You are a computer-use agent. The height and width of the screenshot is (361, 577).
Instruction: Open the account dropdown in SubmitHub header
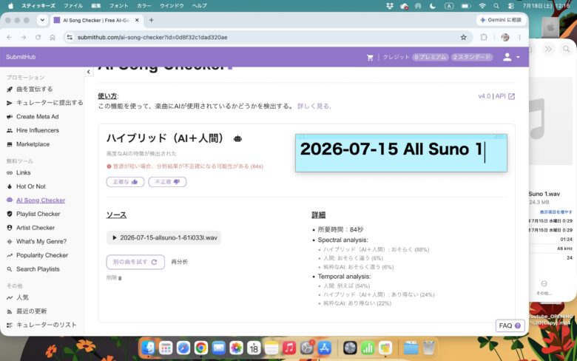point(511,57)
